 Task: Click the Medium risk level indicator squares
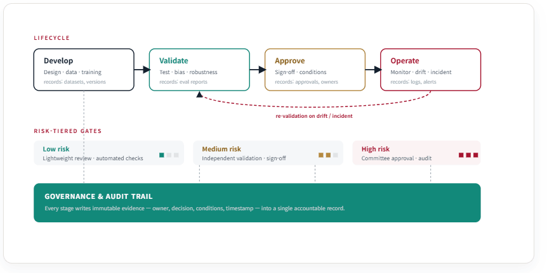(328, 155)
